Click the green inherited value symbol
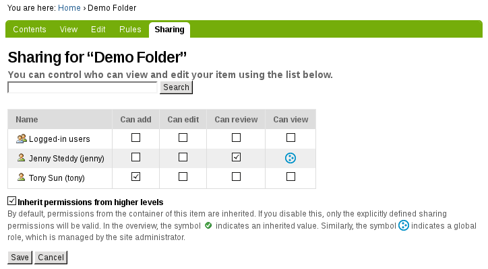 [x=208, y=225]
